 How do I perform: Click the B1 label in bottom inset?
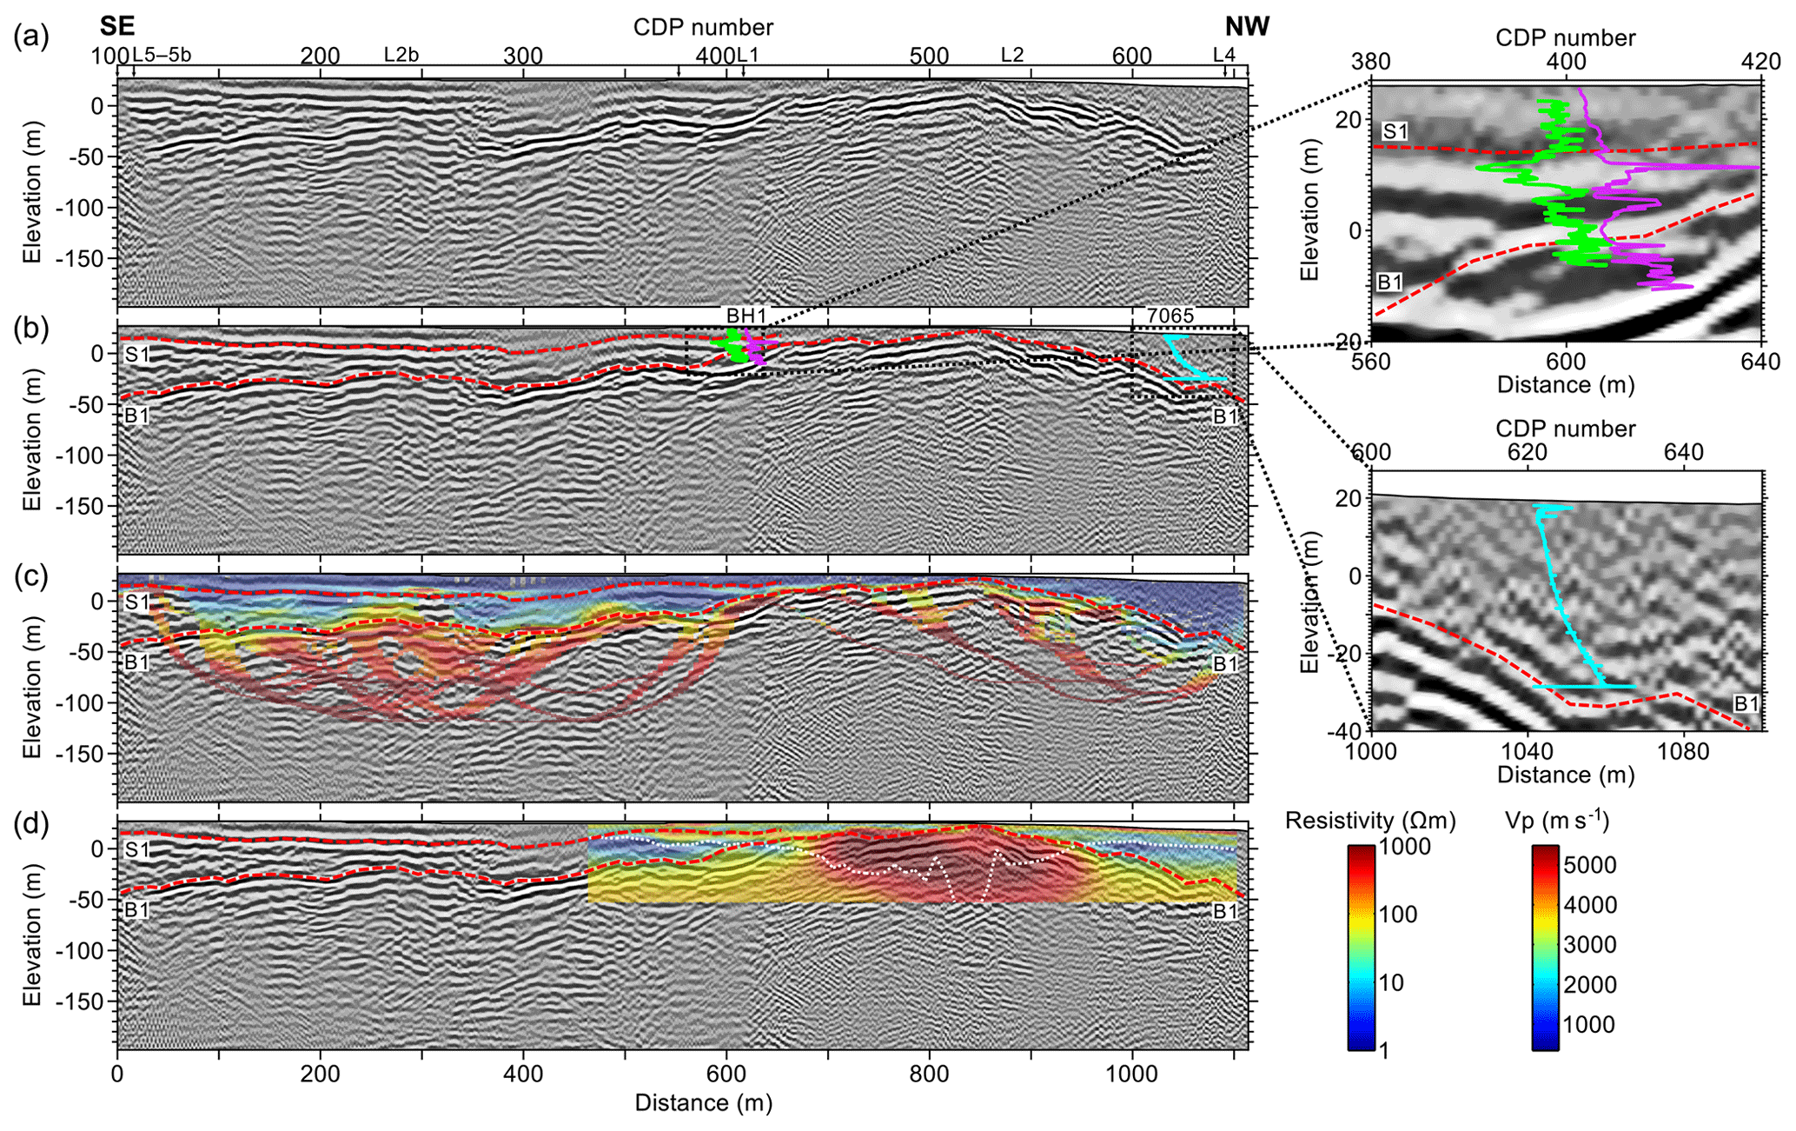1746,702
